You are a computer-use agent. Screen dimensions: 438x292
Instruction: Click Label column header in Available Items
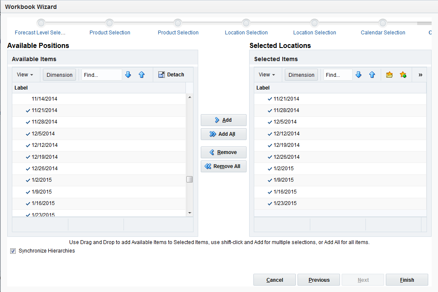(x=99, y=88)
